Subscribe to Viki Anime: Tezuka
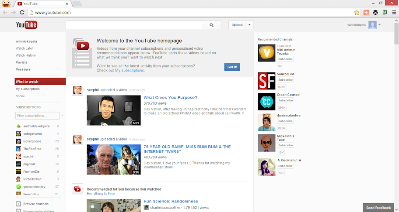This screenshot has width=399, height=212. point(285,59)
